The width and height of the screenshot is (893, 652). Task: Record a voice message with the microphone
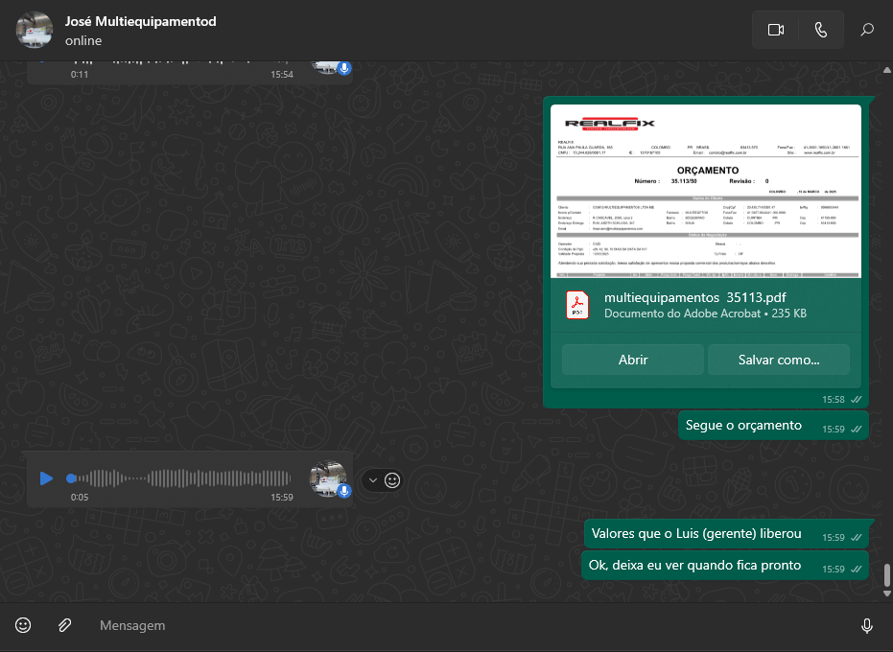(x=867, y=625)
